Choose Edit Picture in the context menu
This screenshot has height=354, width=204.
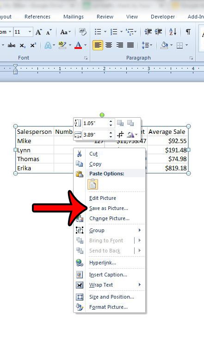(x=109, y=198)
